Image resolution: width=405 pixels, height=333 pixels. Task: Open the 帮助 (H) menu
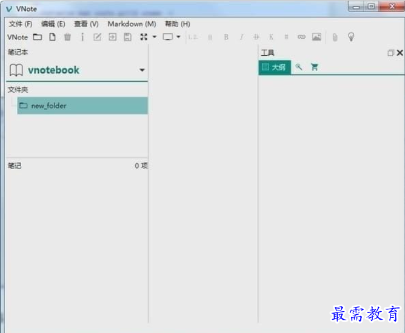coord(178,24)
